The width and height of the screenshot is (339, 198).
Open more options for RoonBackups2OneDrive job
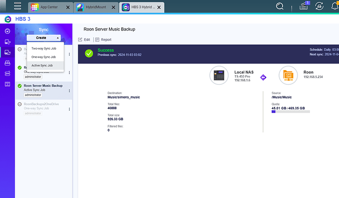pyautogui.click(x=69, y=109)
